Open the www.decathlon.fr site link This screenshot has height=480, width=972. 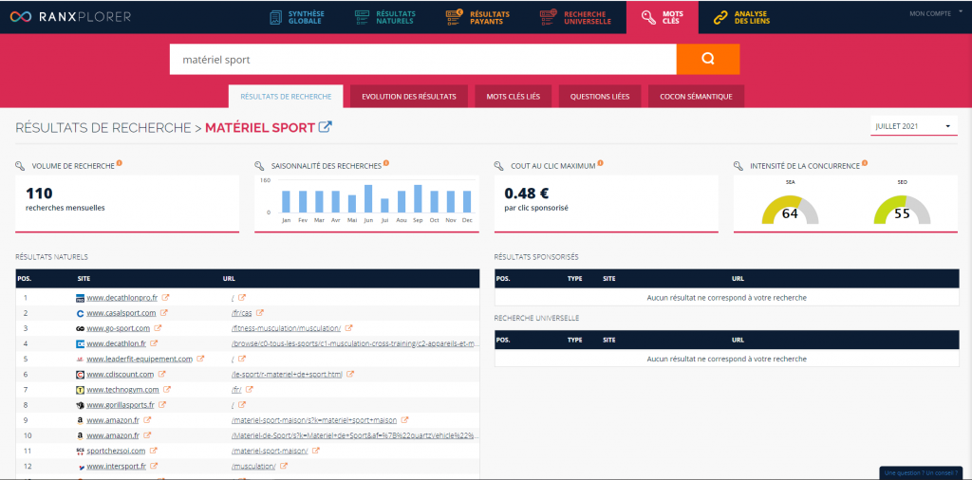117,343
